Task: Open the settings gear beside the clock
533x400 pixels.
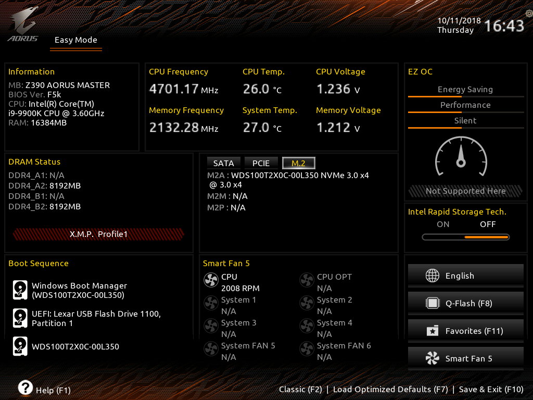Action: (529, 14)
